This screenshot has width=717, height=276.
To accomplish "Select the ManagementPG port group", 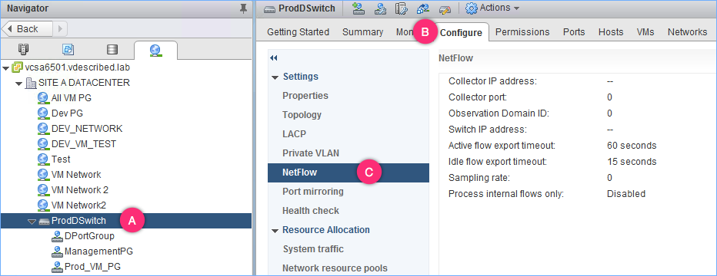I will 98,251.
